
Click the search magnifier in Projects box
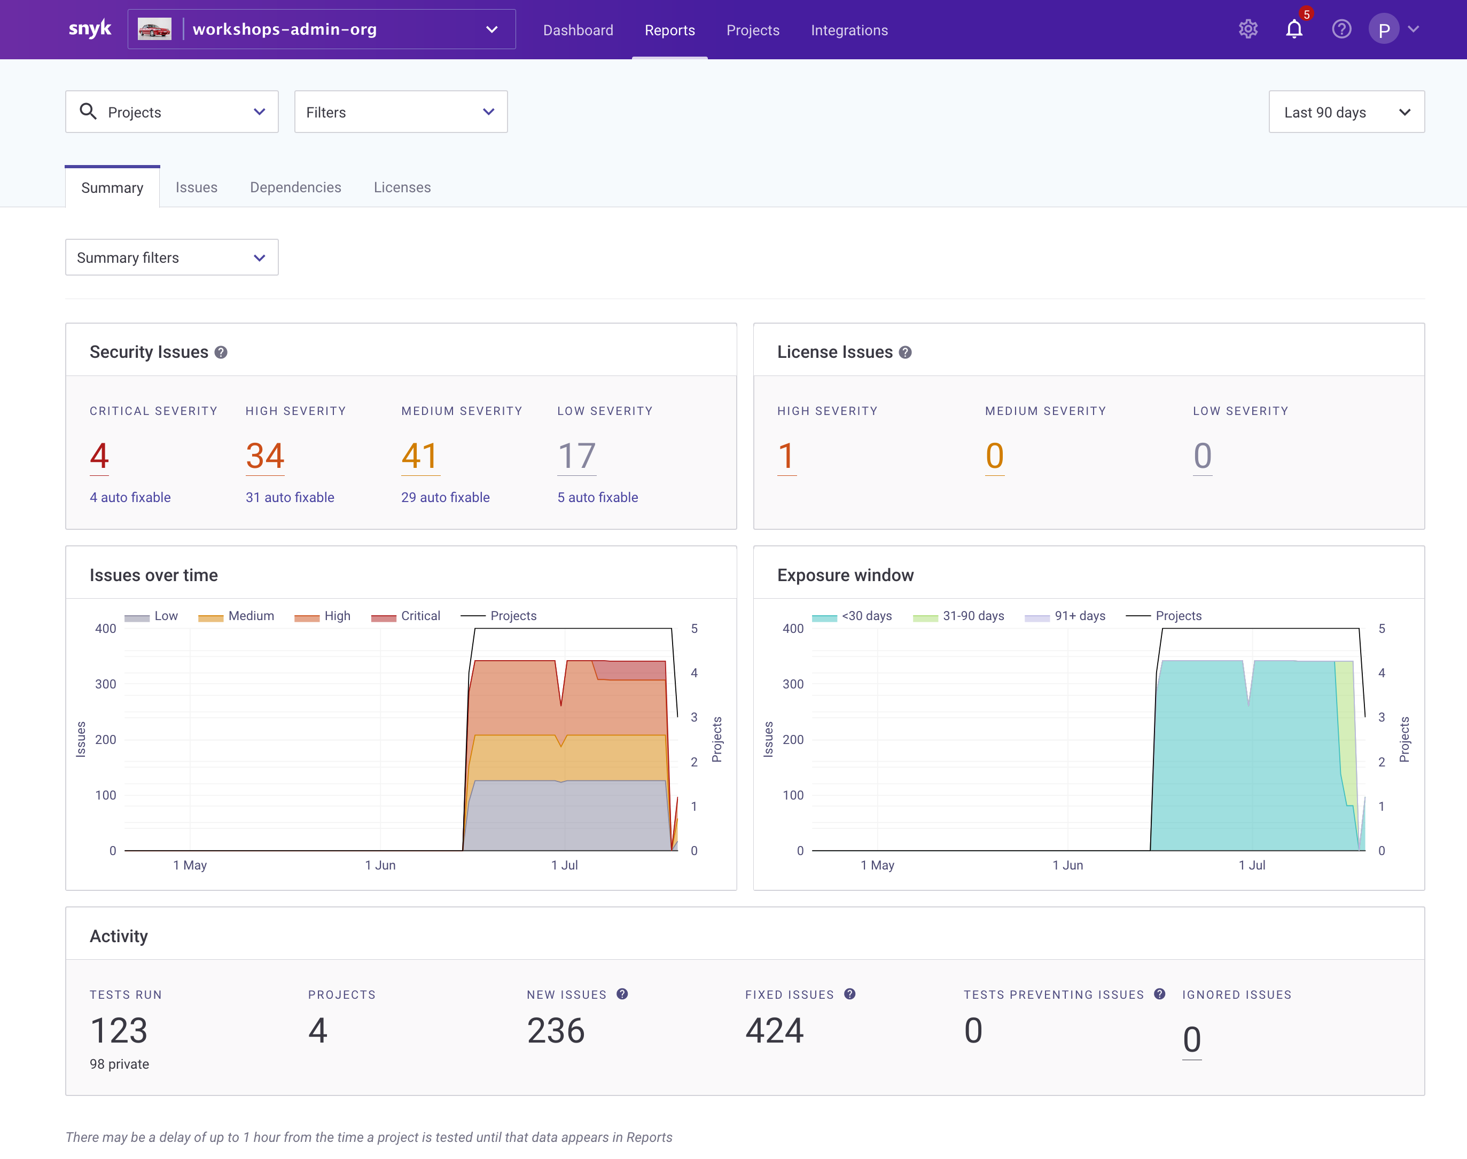pos(88,111)
